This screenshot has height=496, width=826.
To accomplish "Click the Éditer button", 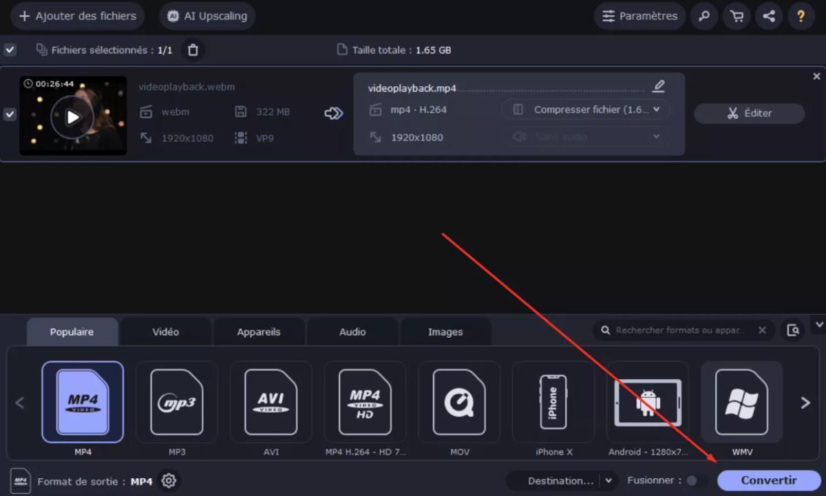I will [749, 114].
